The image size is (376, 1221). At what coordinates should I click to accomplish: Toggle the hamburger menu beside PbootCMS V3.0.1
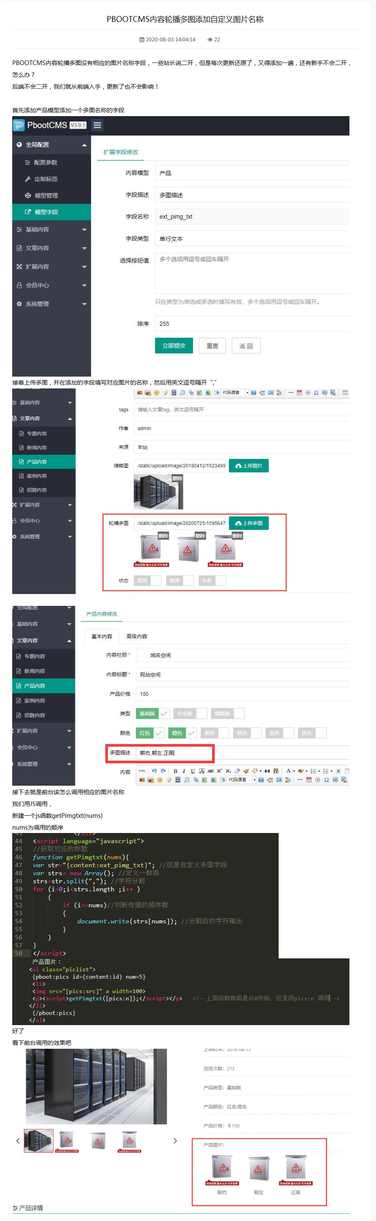pyautogui.click(x=97, y=125)
